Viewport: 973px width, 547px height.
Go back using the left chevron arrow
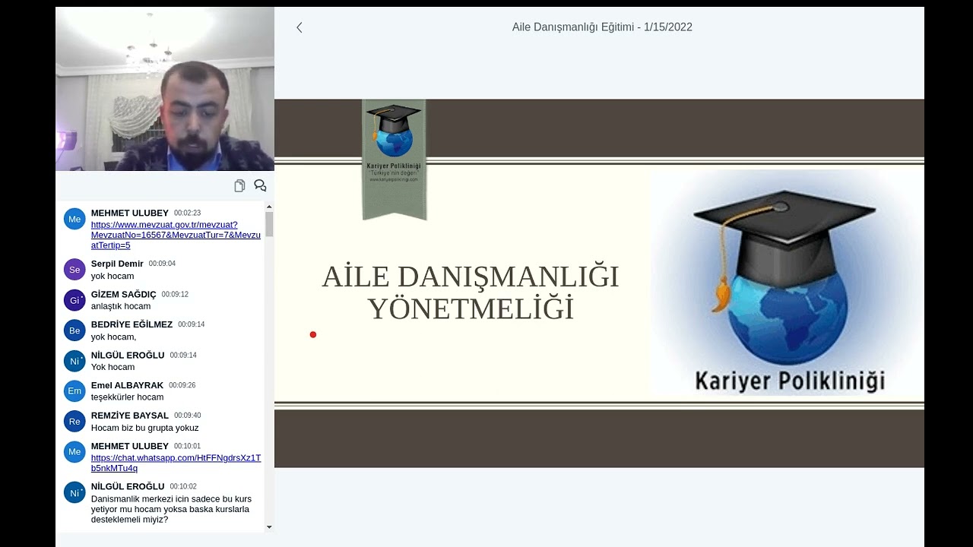pos(300,27)
